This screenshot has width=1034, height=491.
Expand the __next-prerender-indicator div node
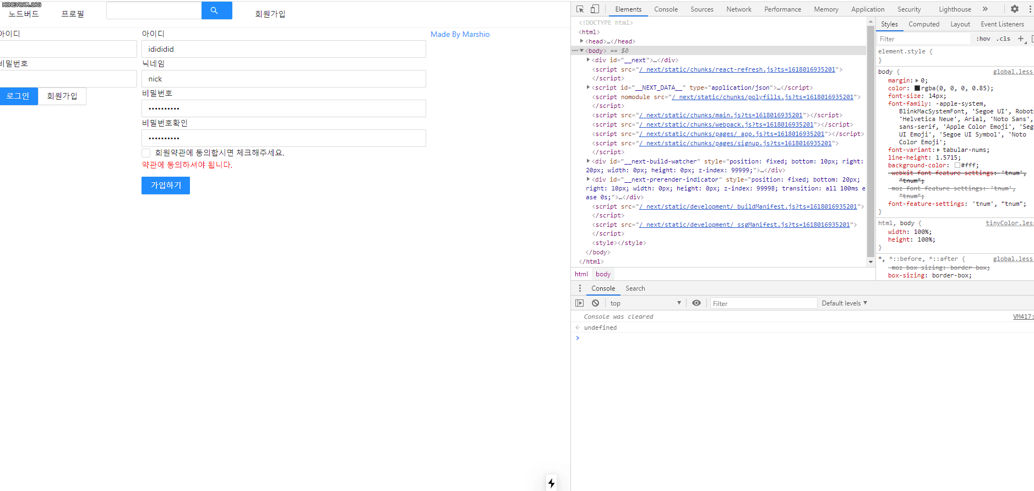point(588,179)
